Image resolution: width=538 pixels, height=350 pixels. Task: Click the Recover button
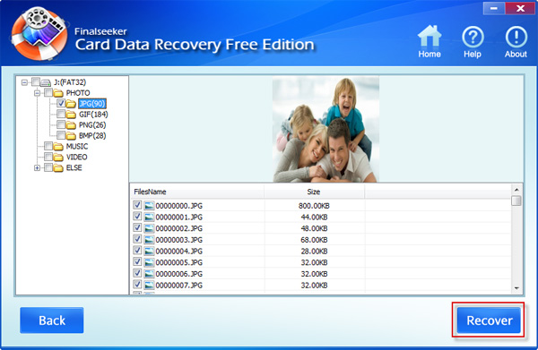[489, 320]
